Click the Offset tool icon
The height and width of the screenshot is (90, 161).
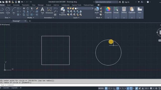(37, 14)
